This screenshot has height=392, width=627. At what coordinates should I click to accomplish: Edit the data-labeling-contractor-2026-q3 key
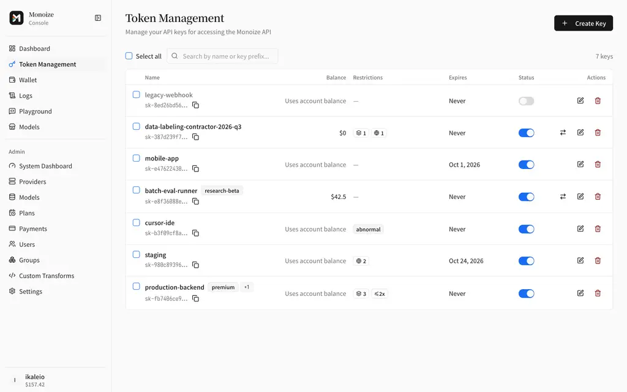(x=580, y=132)
